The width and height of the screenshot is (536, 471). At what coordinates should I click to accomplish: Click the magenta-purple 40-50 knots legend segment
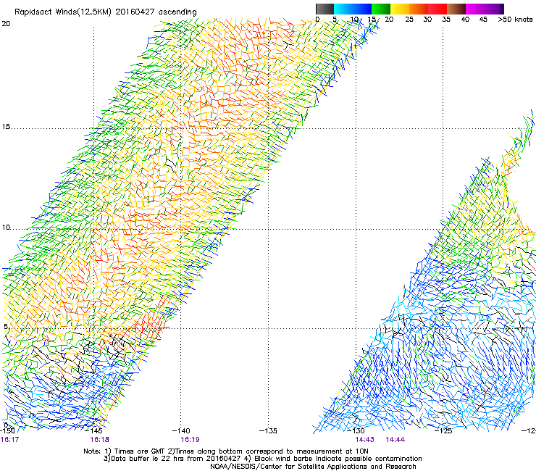coord(485,9)
